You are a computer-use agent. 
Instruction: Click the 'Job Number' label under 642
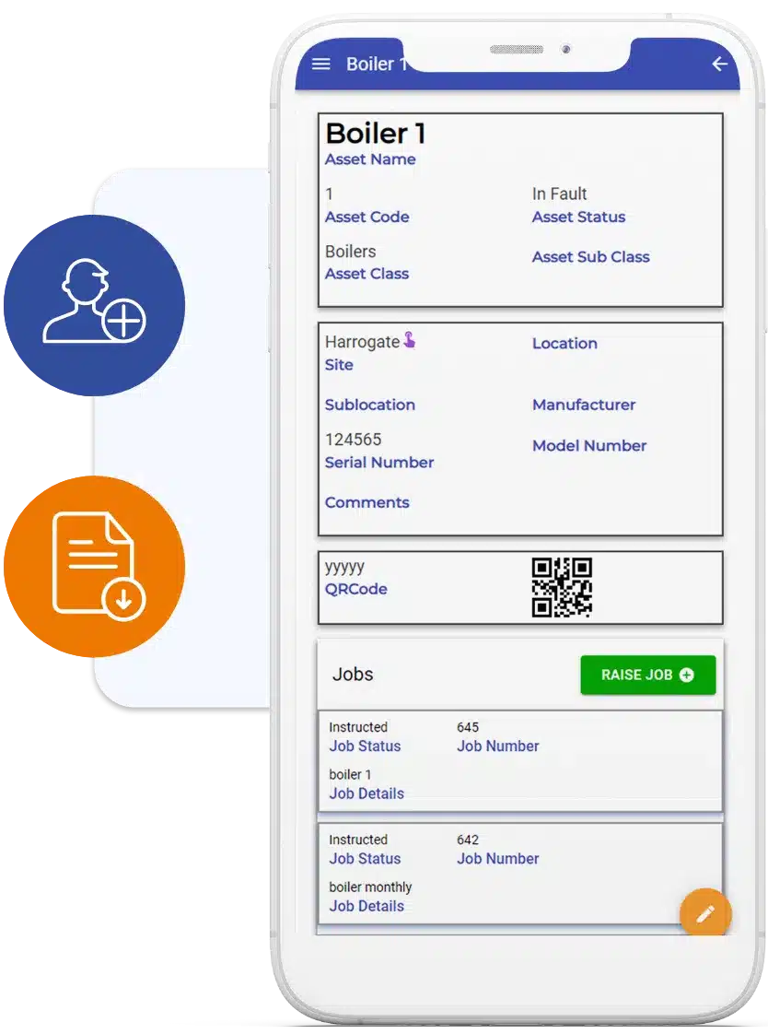(x=498, y=859)
